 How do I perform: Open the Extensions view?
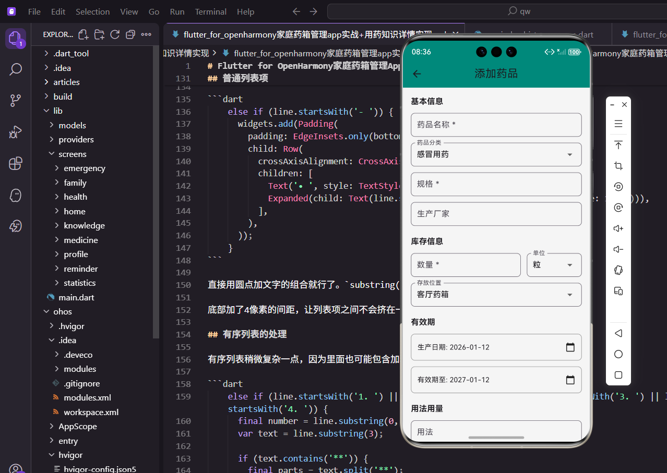tap(15, 164)
